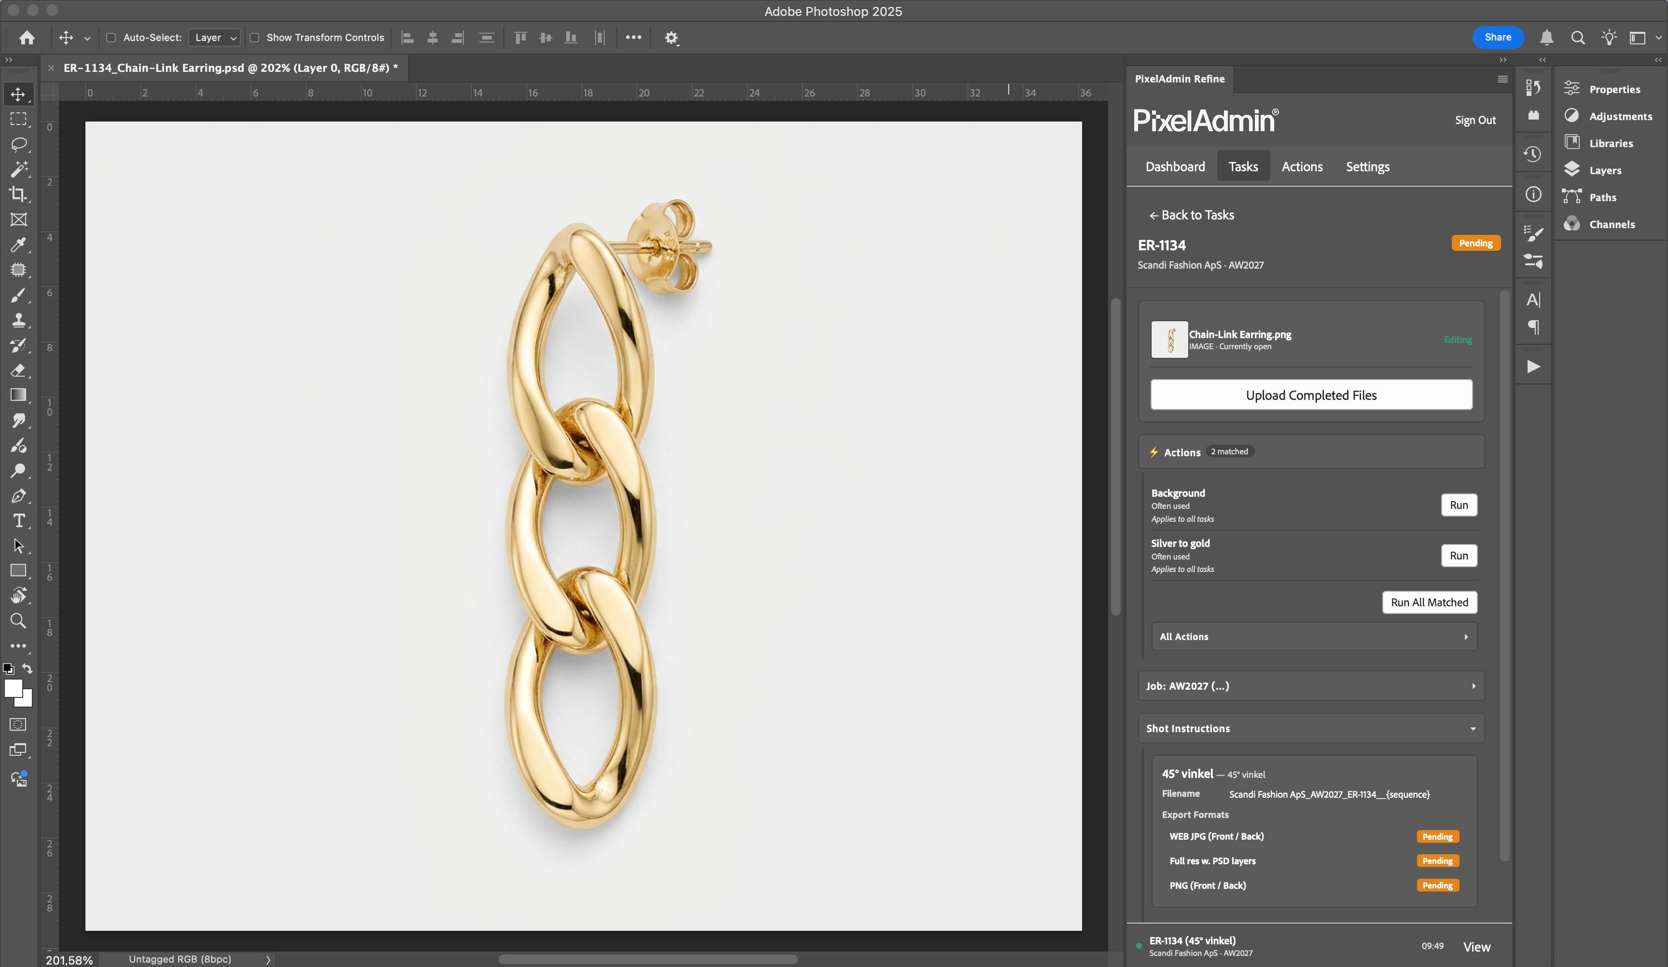Enable the Auto-Select checkbox
Screen dimensions: 1668x967
111,38
